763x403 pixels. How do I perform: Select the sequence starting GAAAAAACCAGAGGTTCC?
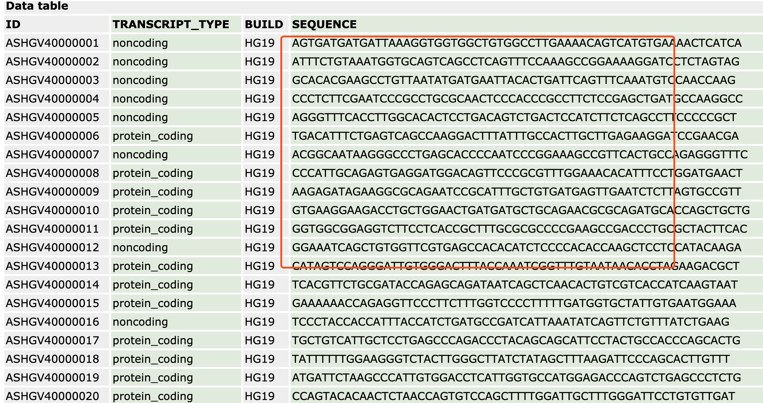click(514, 303)
